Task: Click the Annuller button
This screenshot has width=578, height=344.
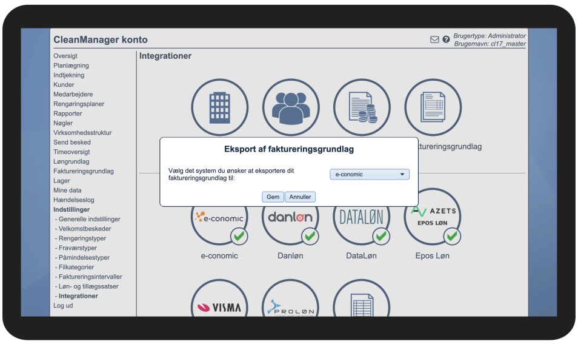Action: [x=300, y=197]
